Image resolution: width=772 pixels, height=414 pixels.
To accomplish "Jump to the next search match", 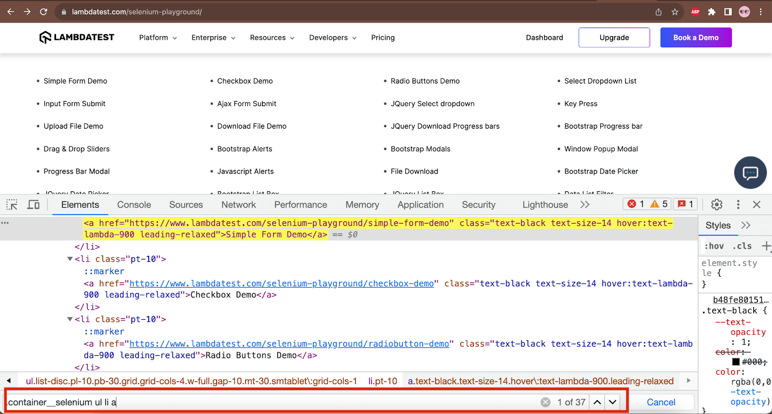I will click(x=613, y=402).
